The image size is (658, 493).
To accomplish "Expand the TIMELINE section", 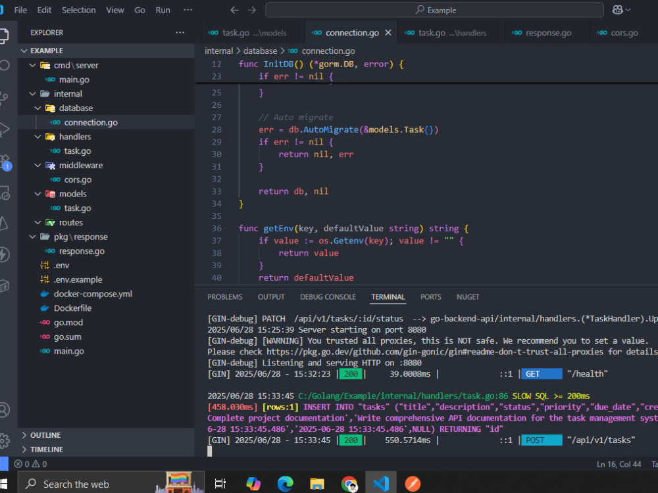I will pyautogui.click(x=106, y=450).
